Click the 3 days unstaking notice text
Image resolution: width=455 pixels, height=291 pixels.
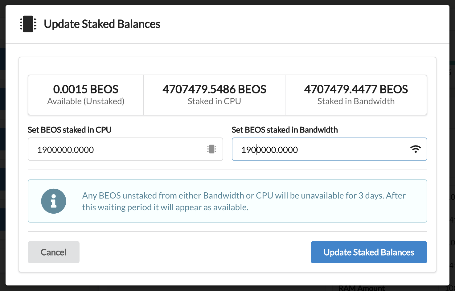tap(244, 201)
